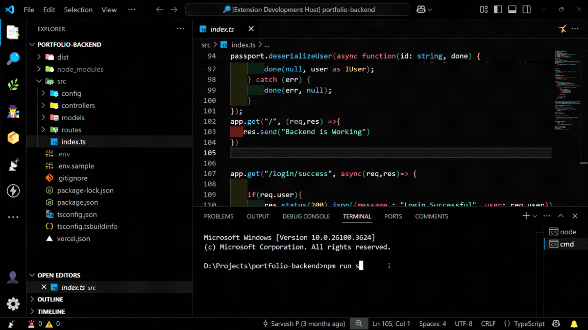Open the Search view magnifier icon
The width and height of the screenshot is (588, 330).
click(13, 58)
